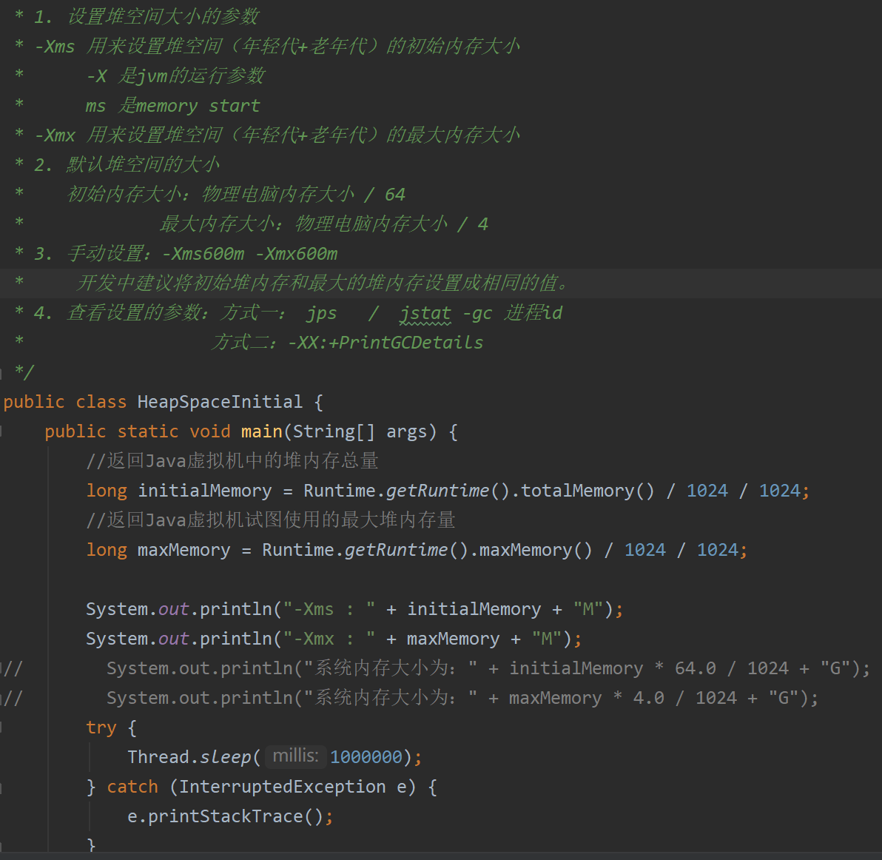Click the totalMemory() method call
Screen dimensions: 882x860
(x=588, y=491)
